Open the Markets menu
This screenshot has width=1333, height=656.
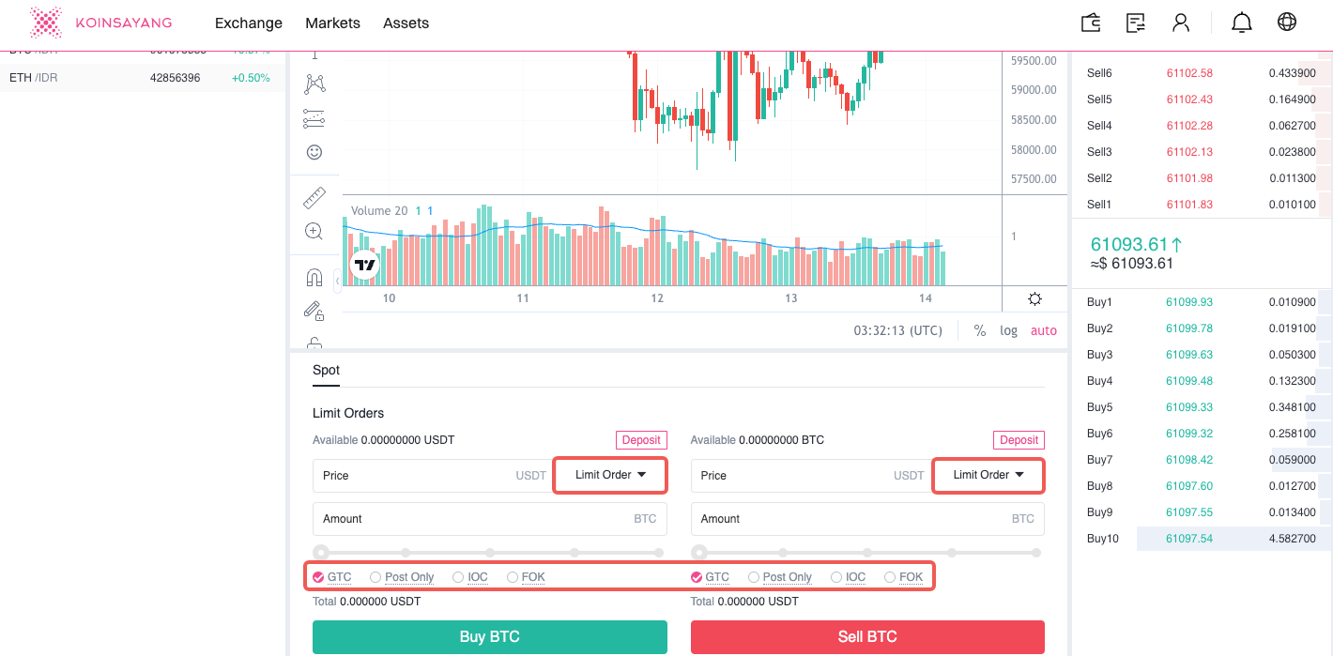[x=332, y=23]
